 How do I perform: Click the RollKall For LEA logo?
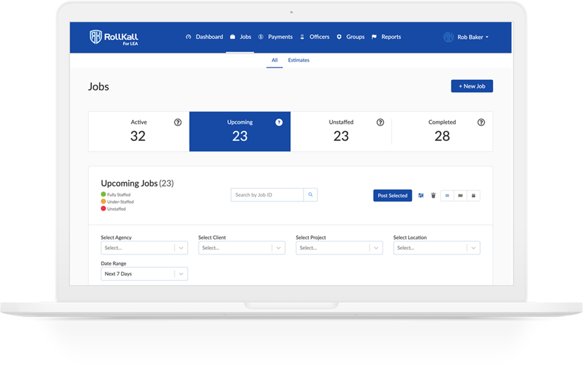(x=114, y=38)
